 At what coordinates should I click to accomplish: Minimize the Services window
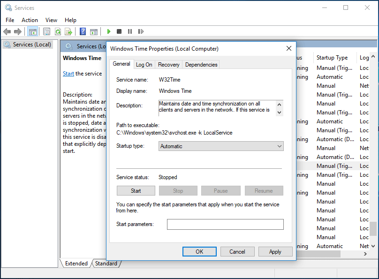coord(325,8)
